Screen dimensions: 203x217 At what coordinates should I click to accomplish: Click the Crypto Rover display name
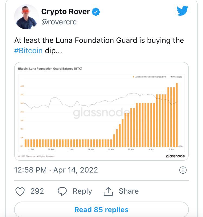[x=66, y=12]
